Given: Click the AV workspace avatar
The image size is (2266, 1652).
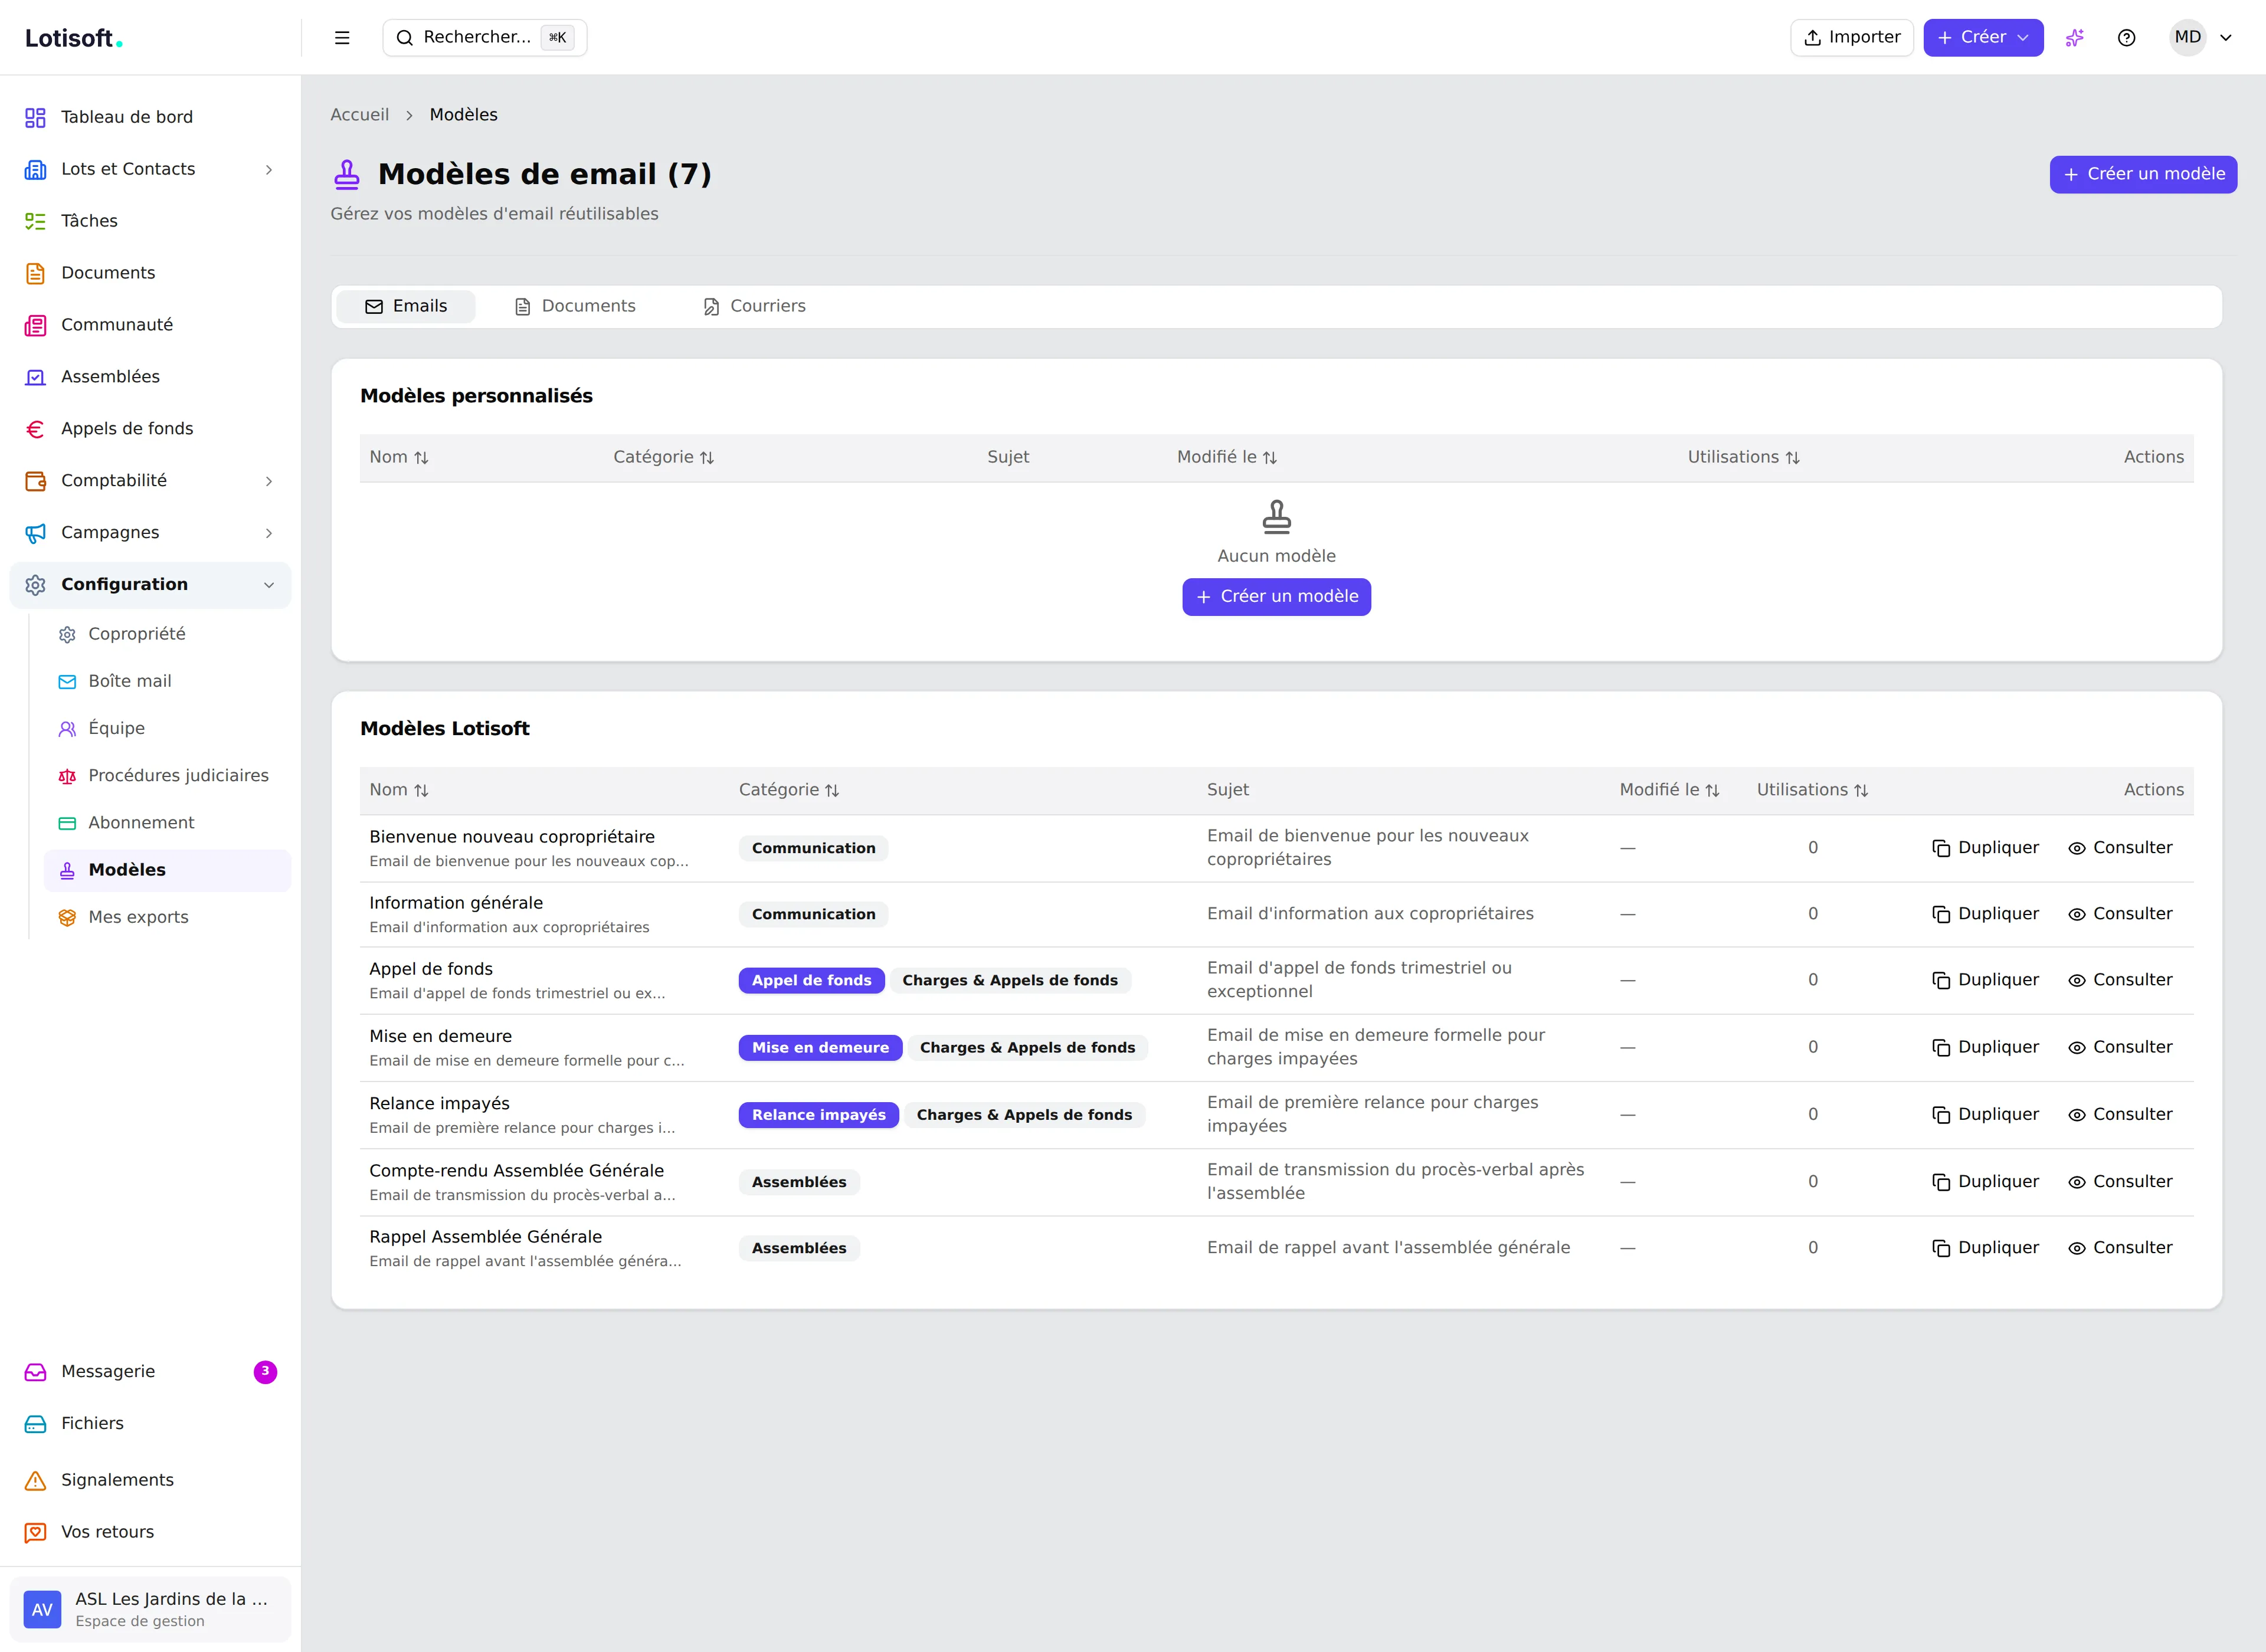Looking at the screenshot, I should click(42, 1610).
